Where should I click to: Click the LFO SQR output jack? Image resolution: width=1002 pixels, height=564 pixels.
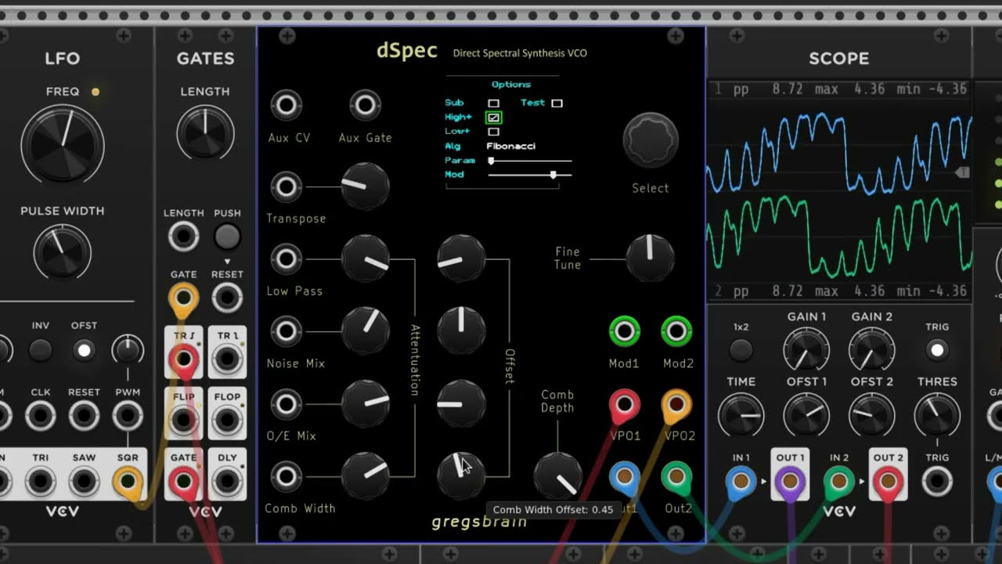click(x=128, y=480)
